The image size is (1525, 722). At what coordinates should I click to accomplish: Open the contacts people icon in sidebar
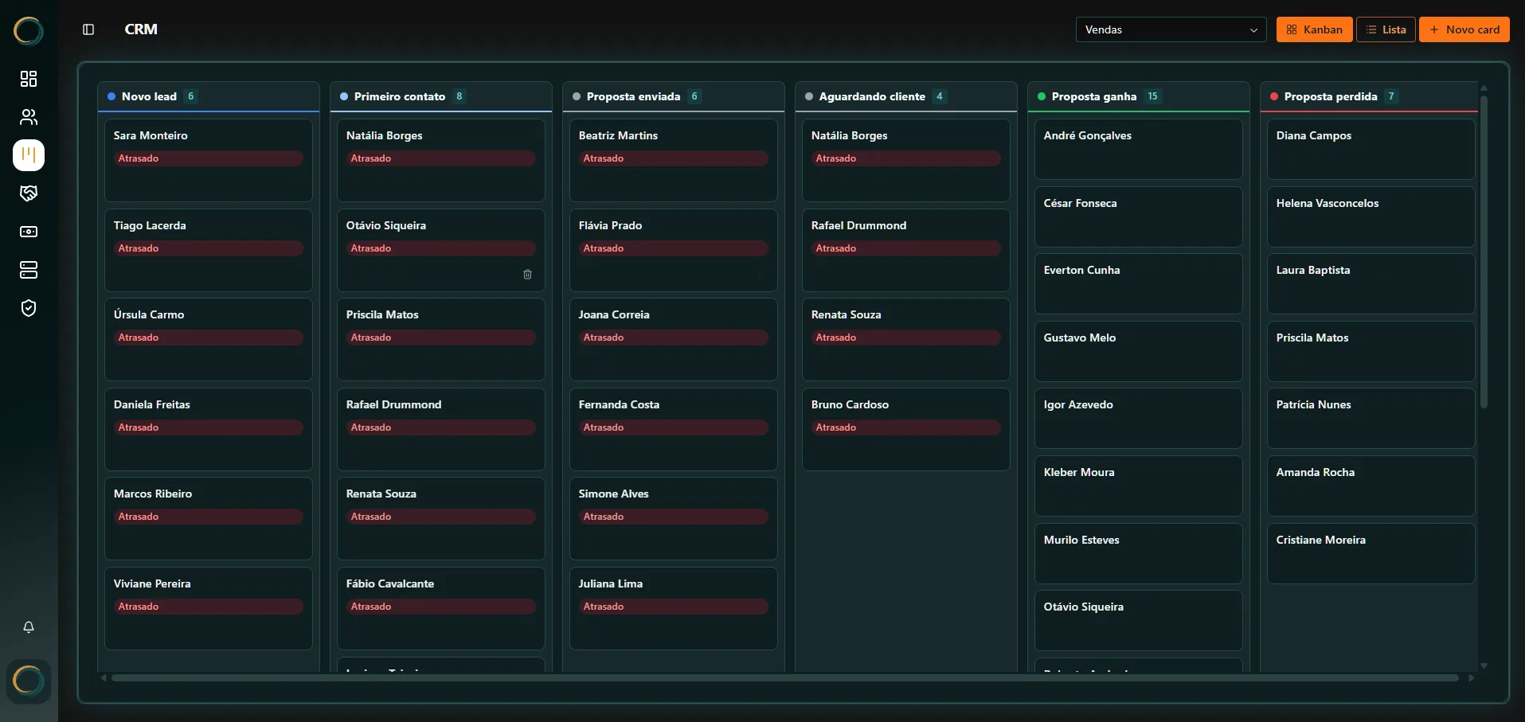pyautogui.click(x=29, y=117)
